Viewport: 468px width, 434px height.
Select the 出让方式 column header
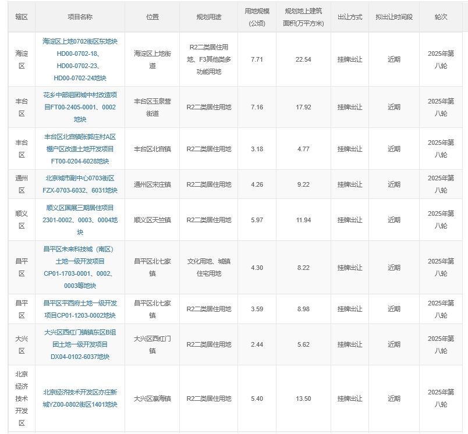[x=350, y=17]
